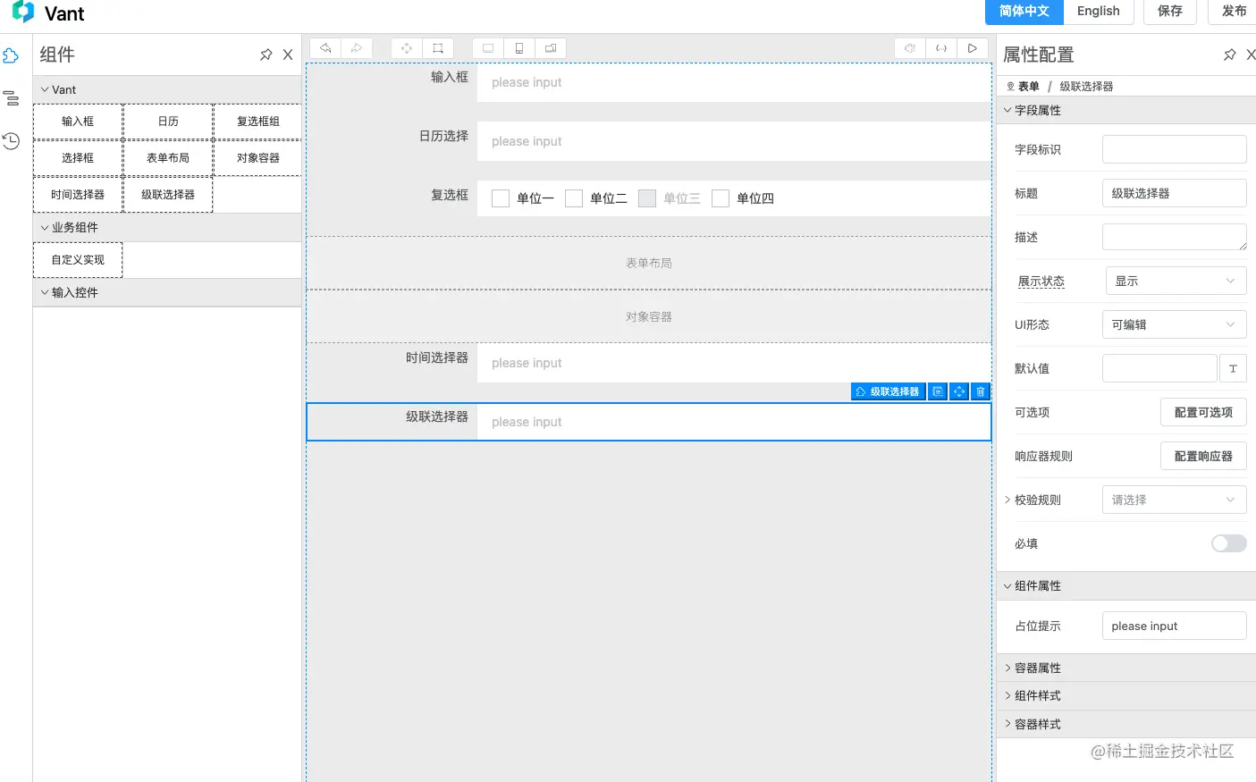
Task: Click the 描述 text area
Action: [x=1175, y=237]
